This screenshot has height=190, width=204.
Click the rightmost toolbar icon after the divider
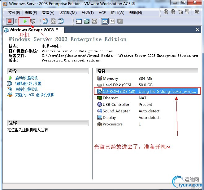click(197, 12)
